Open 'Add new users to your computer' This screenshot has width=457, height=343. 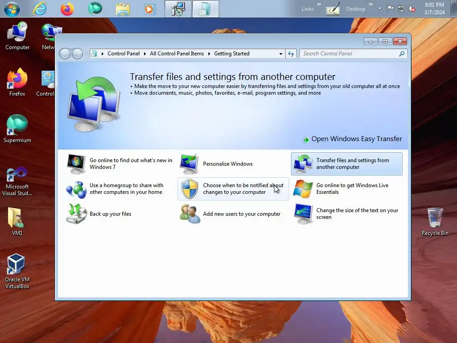(241, 214)
